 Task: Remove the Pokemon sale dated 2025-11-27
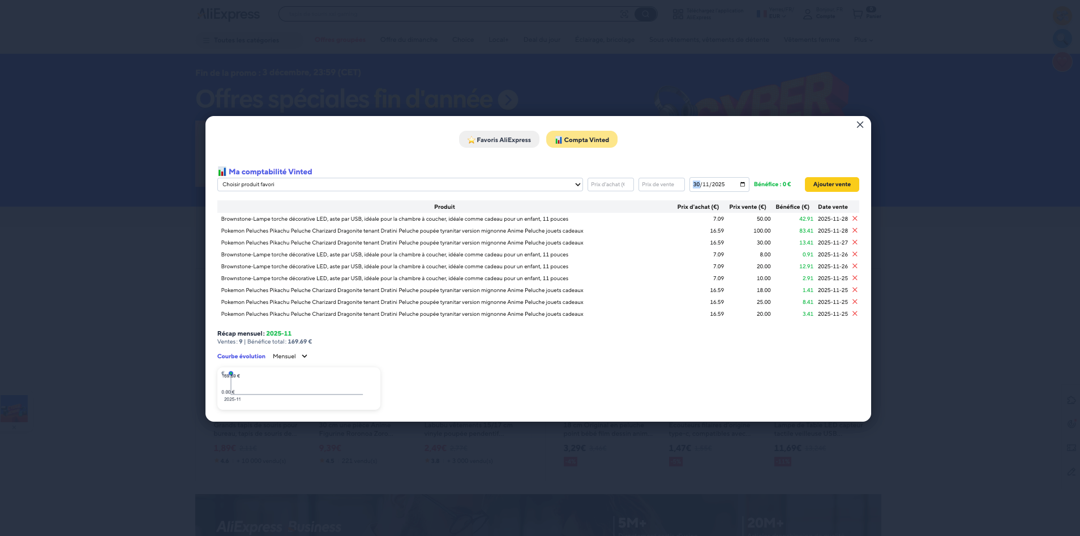[855, 242]
